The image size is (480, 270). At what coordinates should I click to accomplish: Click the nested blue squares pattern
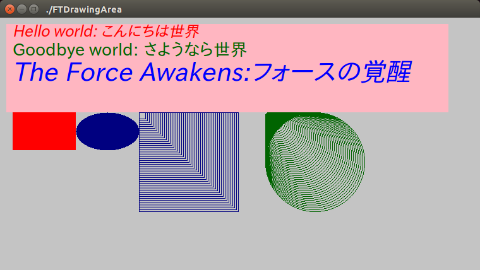(x=189, y=162)
